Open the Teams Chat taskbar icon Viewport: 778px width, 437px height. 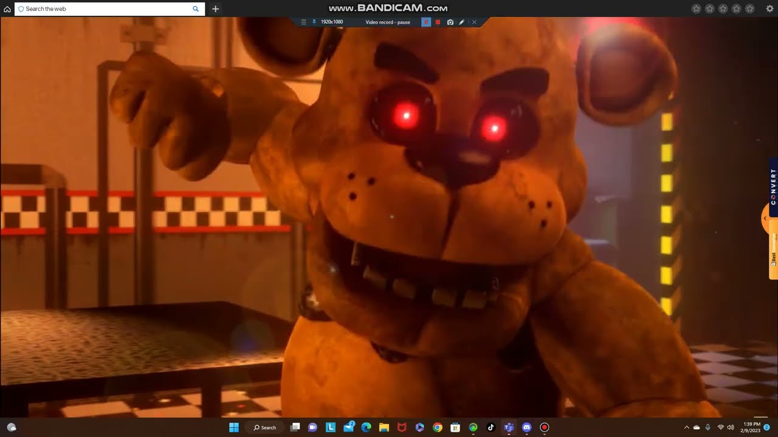313,427
